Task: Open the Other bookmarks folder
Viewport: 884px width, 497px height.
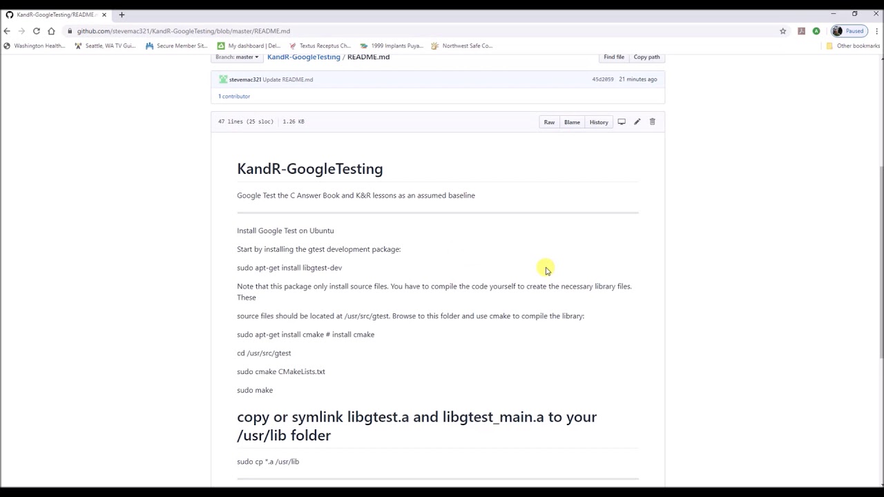Action: pyautogui.click(x=853, y=46)
